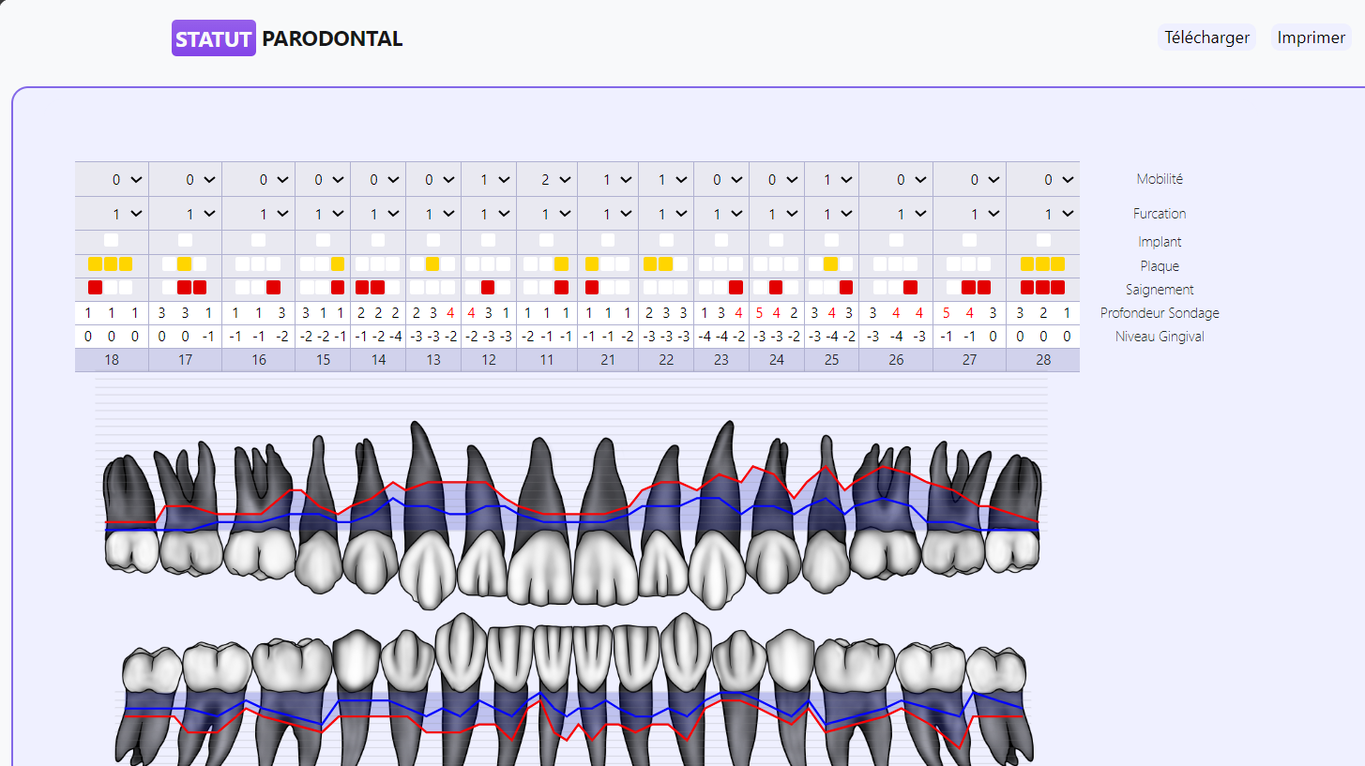
Task: Click the Niveau Gingival values for tooth 26
Action: [896, 337]
